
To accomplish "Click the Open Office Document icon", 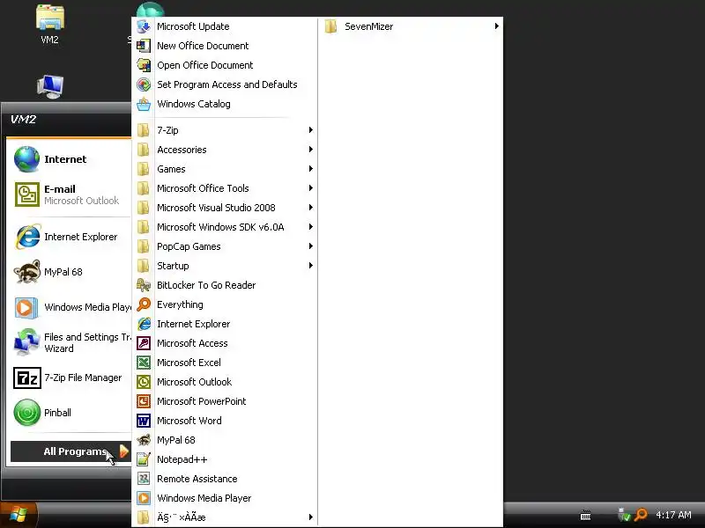I will tap(144, 65).
